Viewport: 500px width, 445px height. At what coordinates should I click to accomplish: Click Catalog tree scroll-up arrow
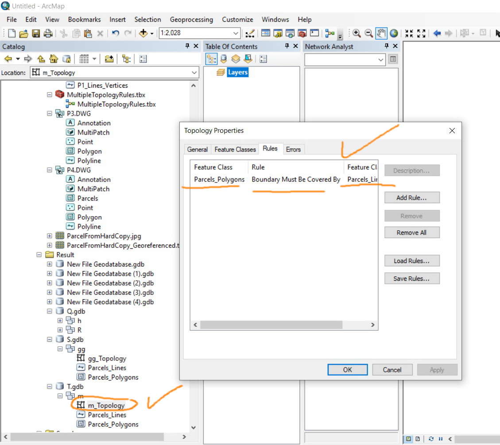[x=193, y=85]
